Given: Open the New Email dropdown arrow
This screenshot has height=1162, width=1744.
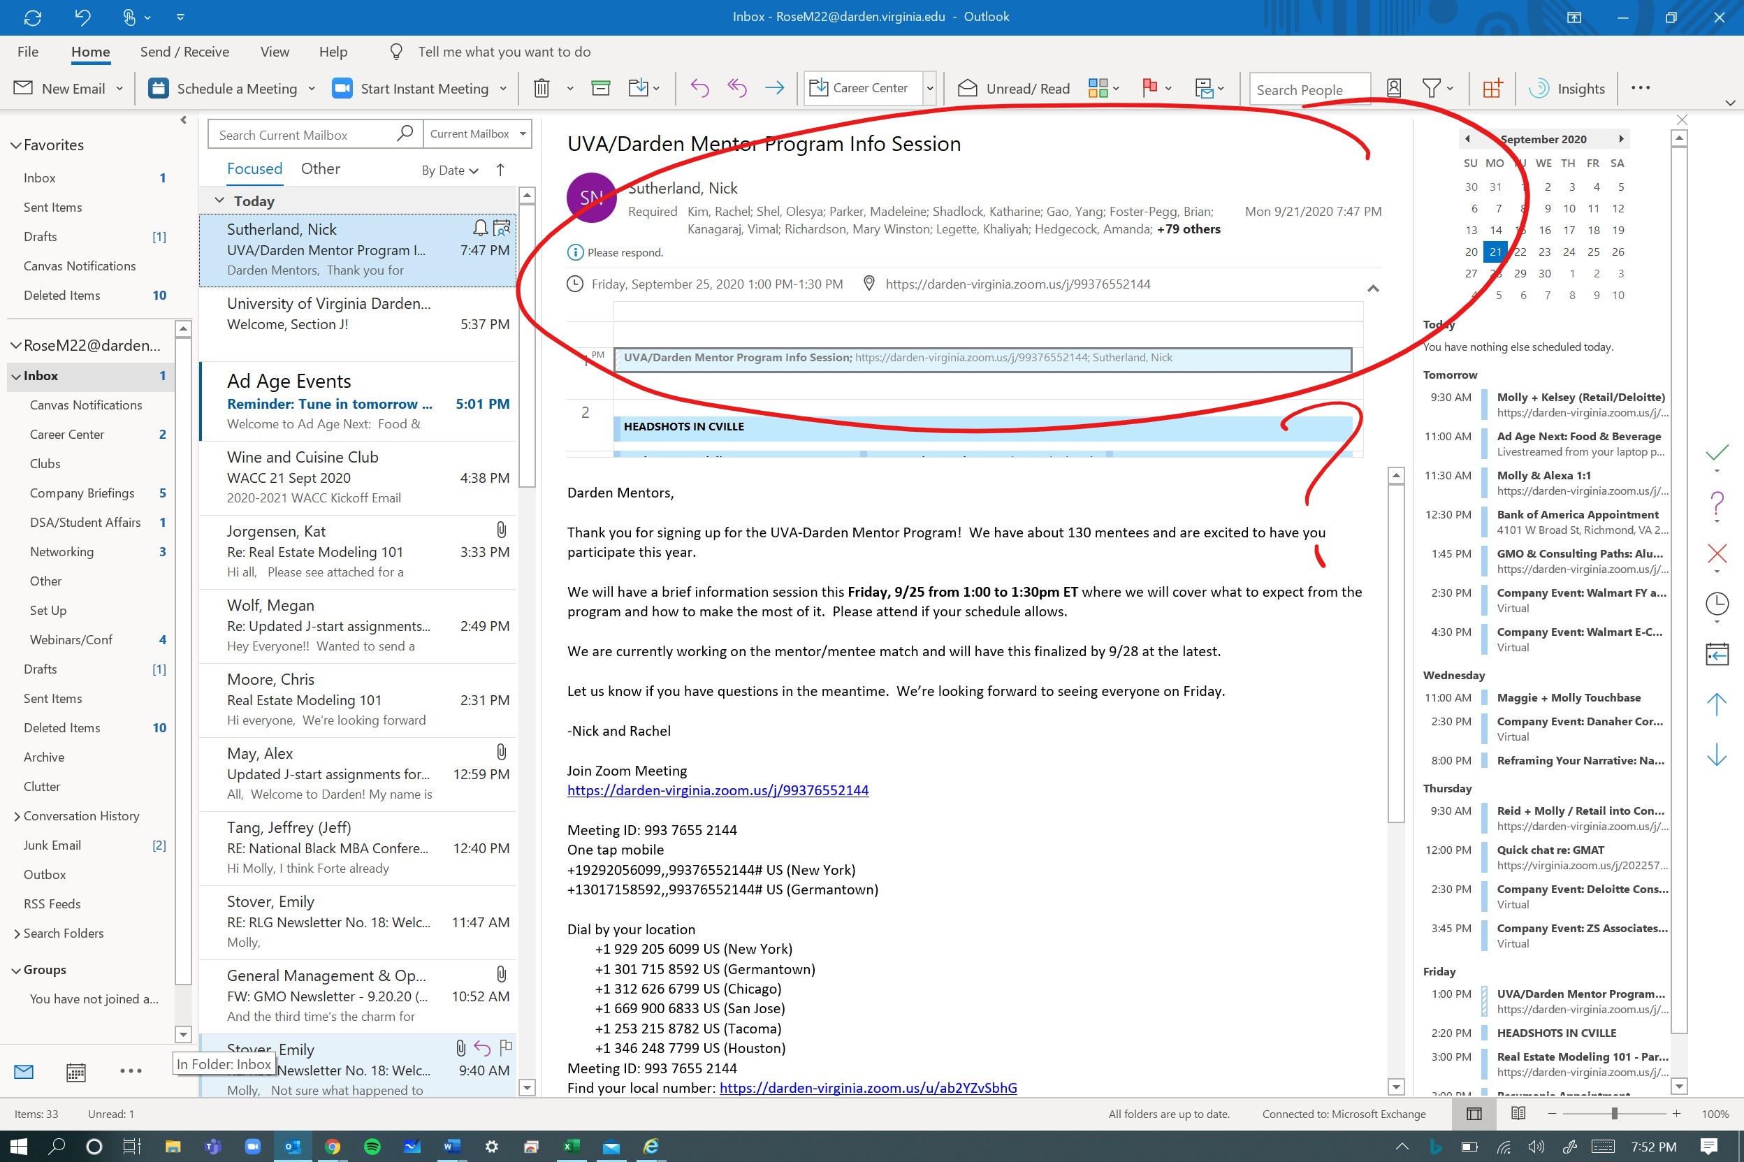Looking at the screenshot, I should [119, 89].
